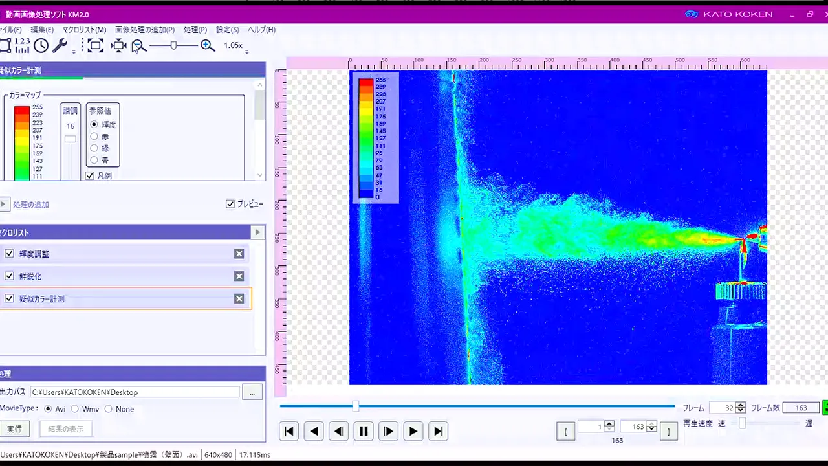Select 青 as reference value
Viewport: 828px width, 466px height.
[x=94, y=160]
